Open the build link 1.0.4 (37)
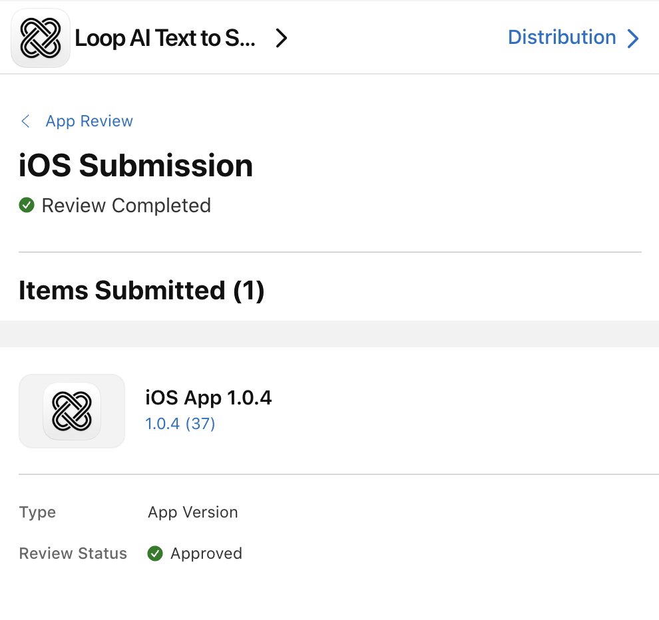Viewport: 659px width, 620px height. click(x=180, y=423)
